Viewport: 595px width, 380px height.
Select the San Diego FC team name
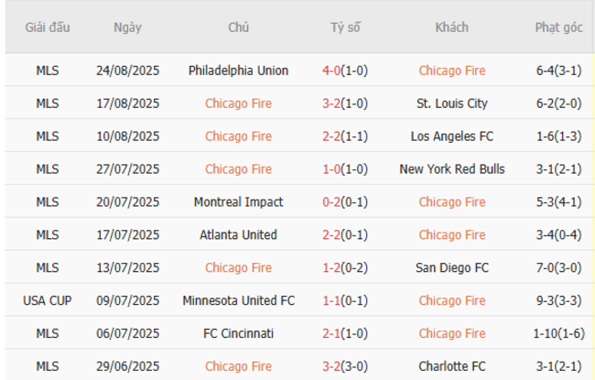click(451, 268)
